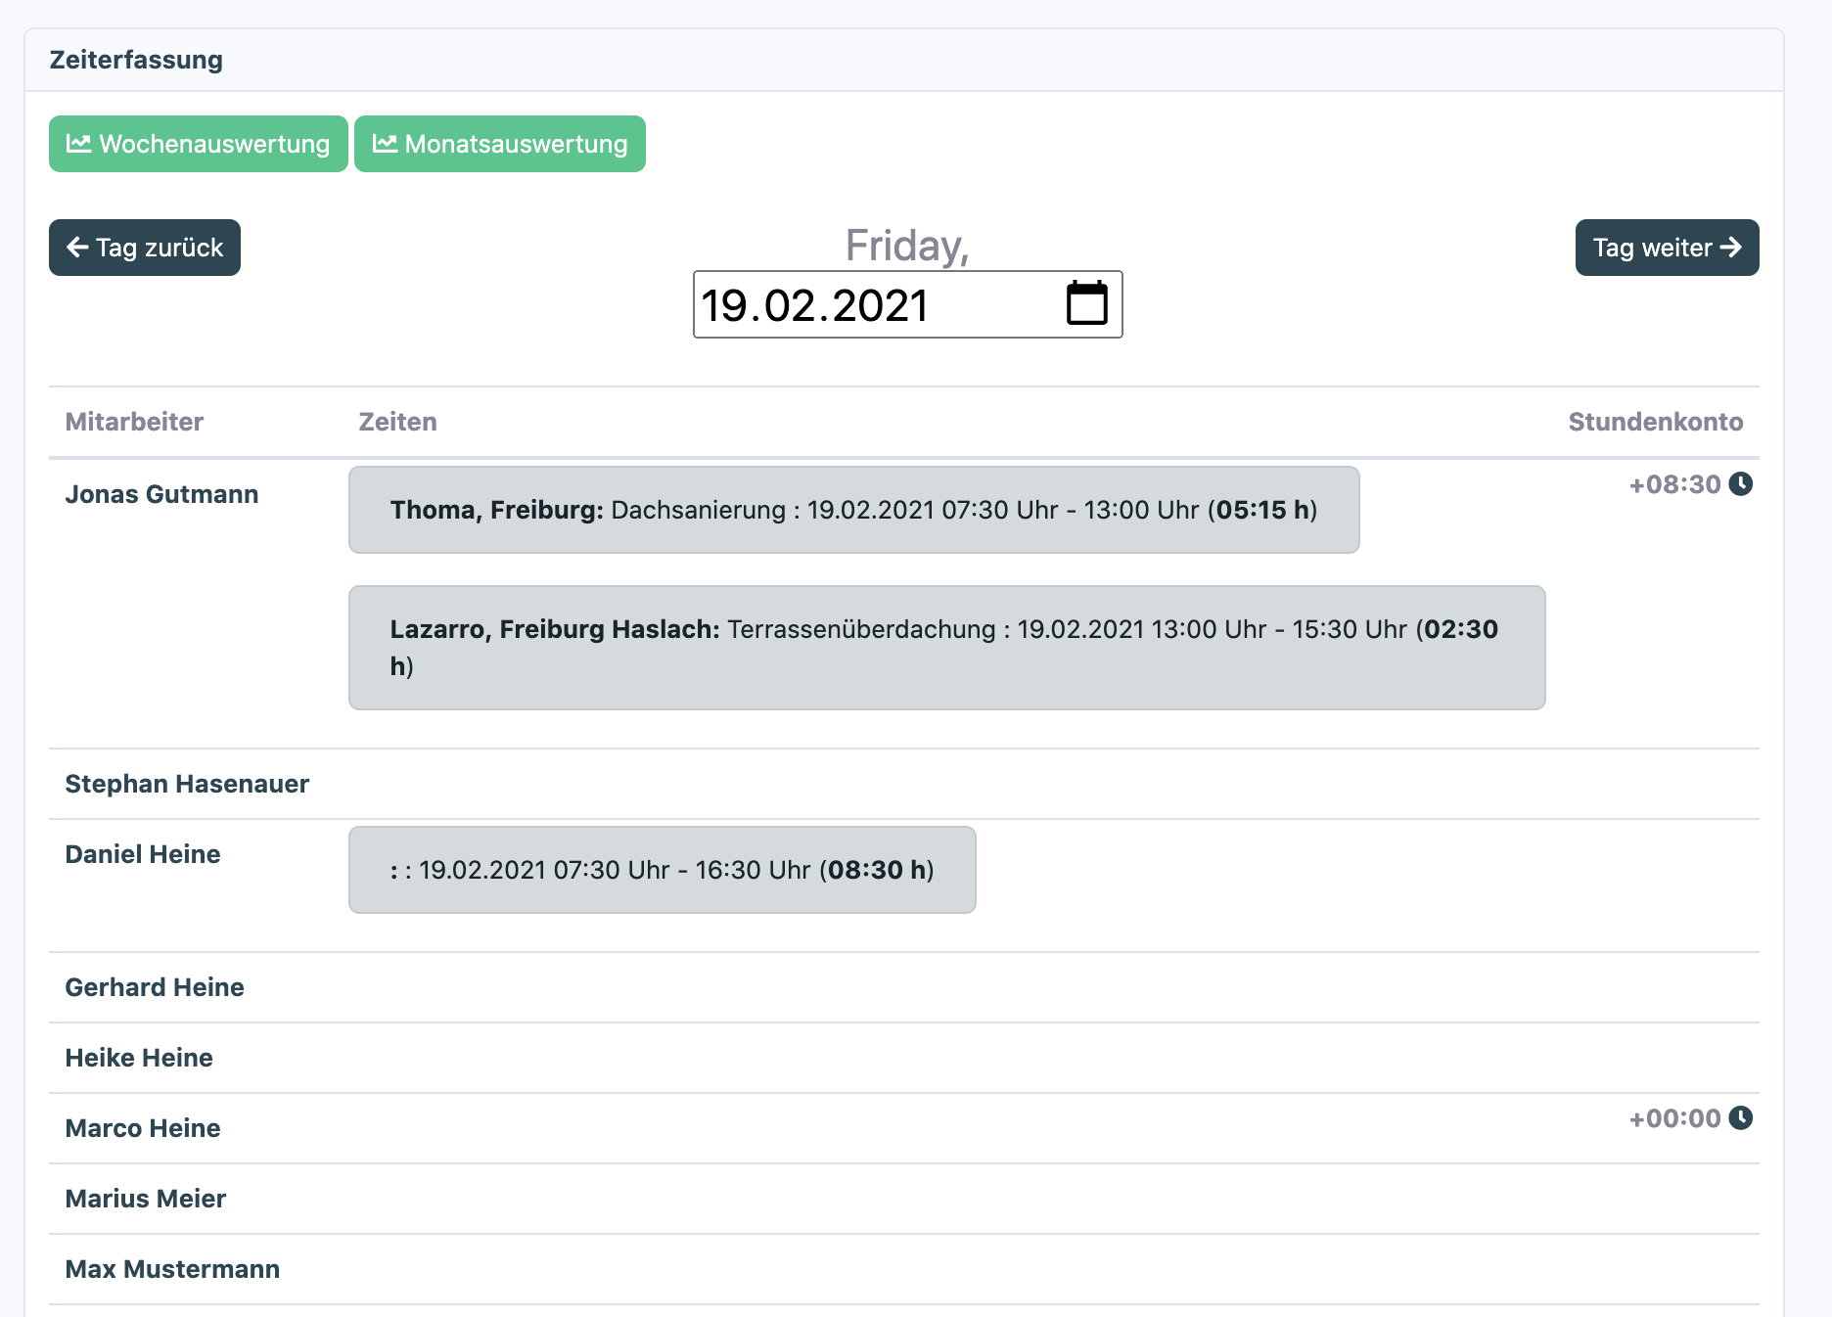Click left arrow icon in Tag zurück
The image size is (1832, 1317).
pos(77,248)
